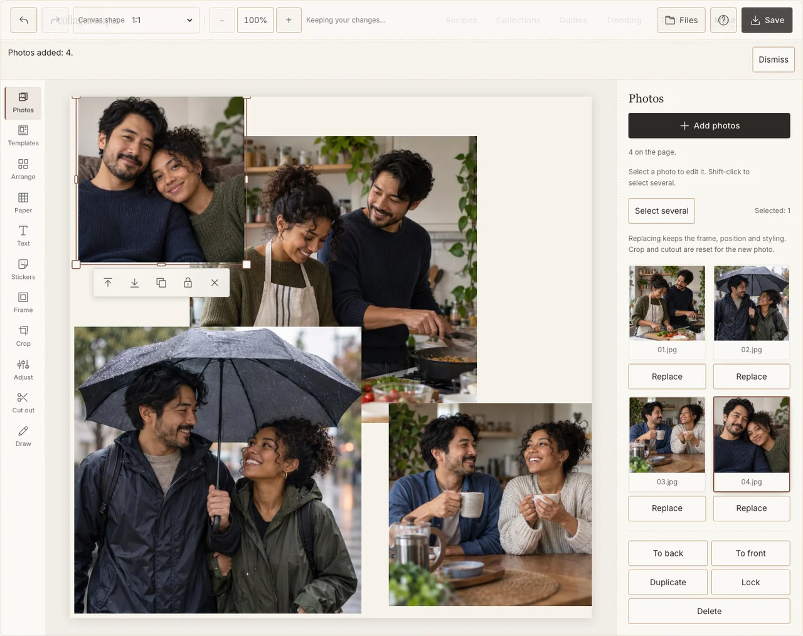This screenshot has height=636, width=803.
Task: Click the To front button
Action: coord(751,553)
